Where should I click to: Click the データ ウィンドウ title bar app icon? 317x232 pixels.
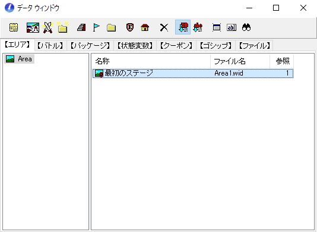pos(9,8)
